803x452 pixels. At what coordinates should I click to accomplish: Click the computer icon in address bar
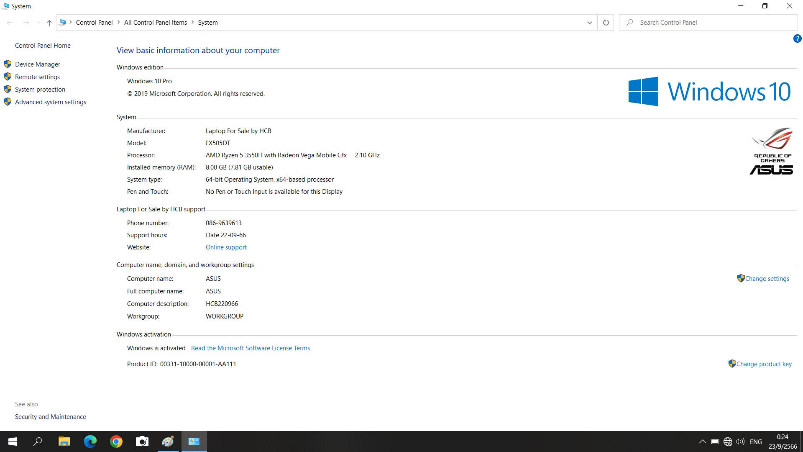63,23
